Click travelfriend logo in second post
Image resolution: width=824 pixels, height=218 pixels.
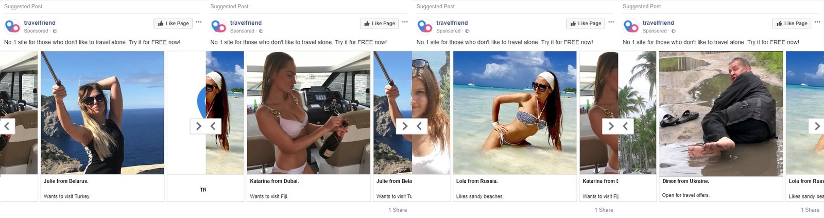click(218, 26)
